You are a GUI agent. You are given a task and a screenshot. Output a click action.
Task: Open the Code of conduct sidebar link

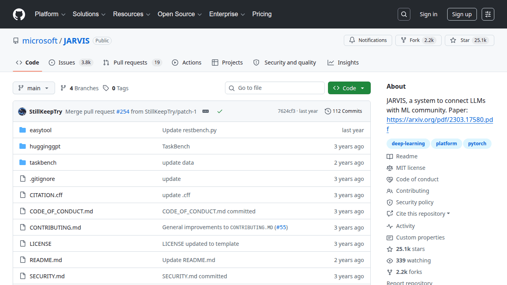click(413, 179)
